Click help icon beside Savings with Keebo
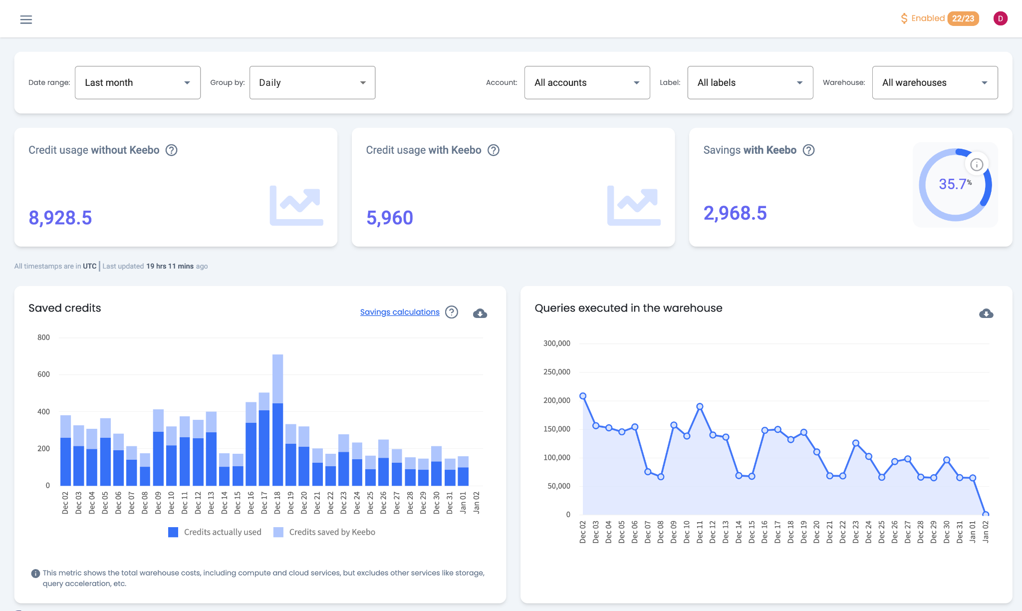Image resolution: width=1022 pixels, height=611 pixels. (x=808, y=150)
